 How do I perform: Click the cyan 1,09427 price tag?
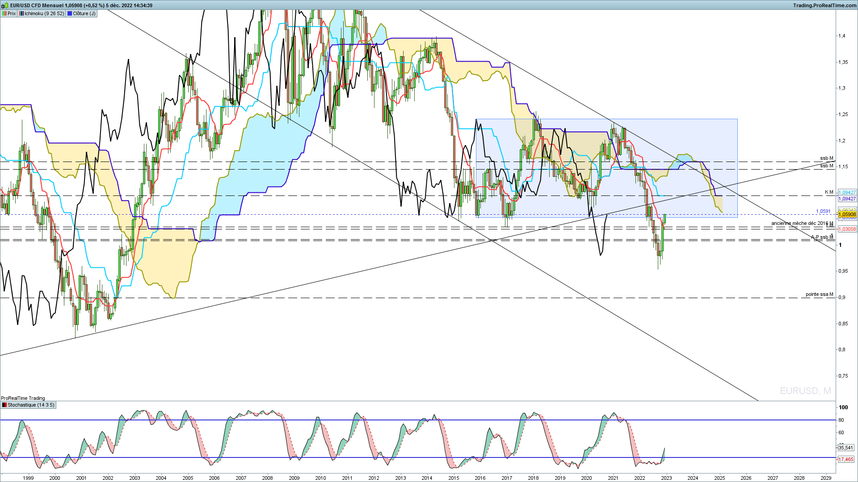click(x=847, y=192)
